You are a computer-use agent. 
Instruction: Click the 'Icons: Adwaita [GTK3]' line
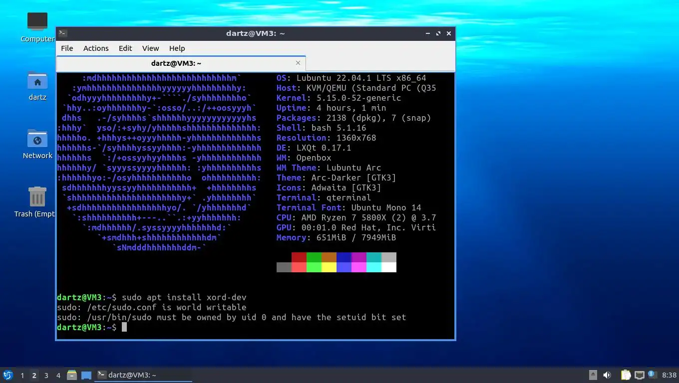click(329, 188)
